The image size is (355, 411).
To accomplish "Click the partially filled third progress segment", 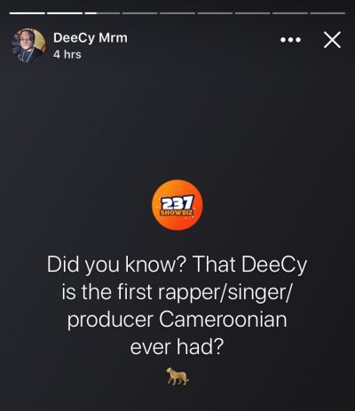I will pos(102,13).
